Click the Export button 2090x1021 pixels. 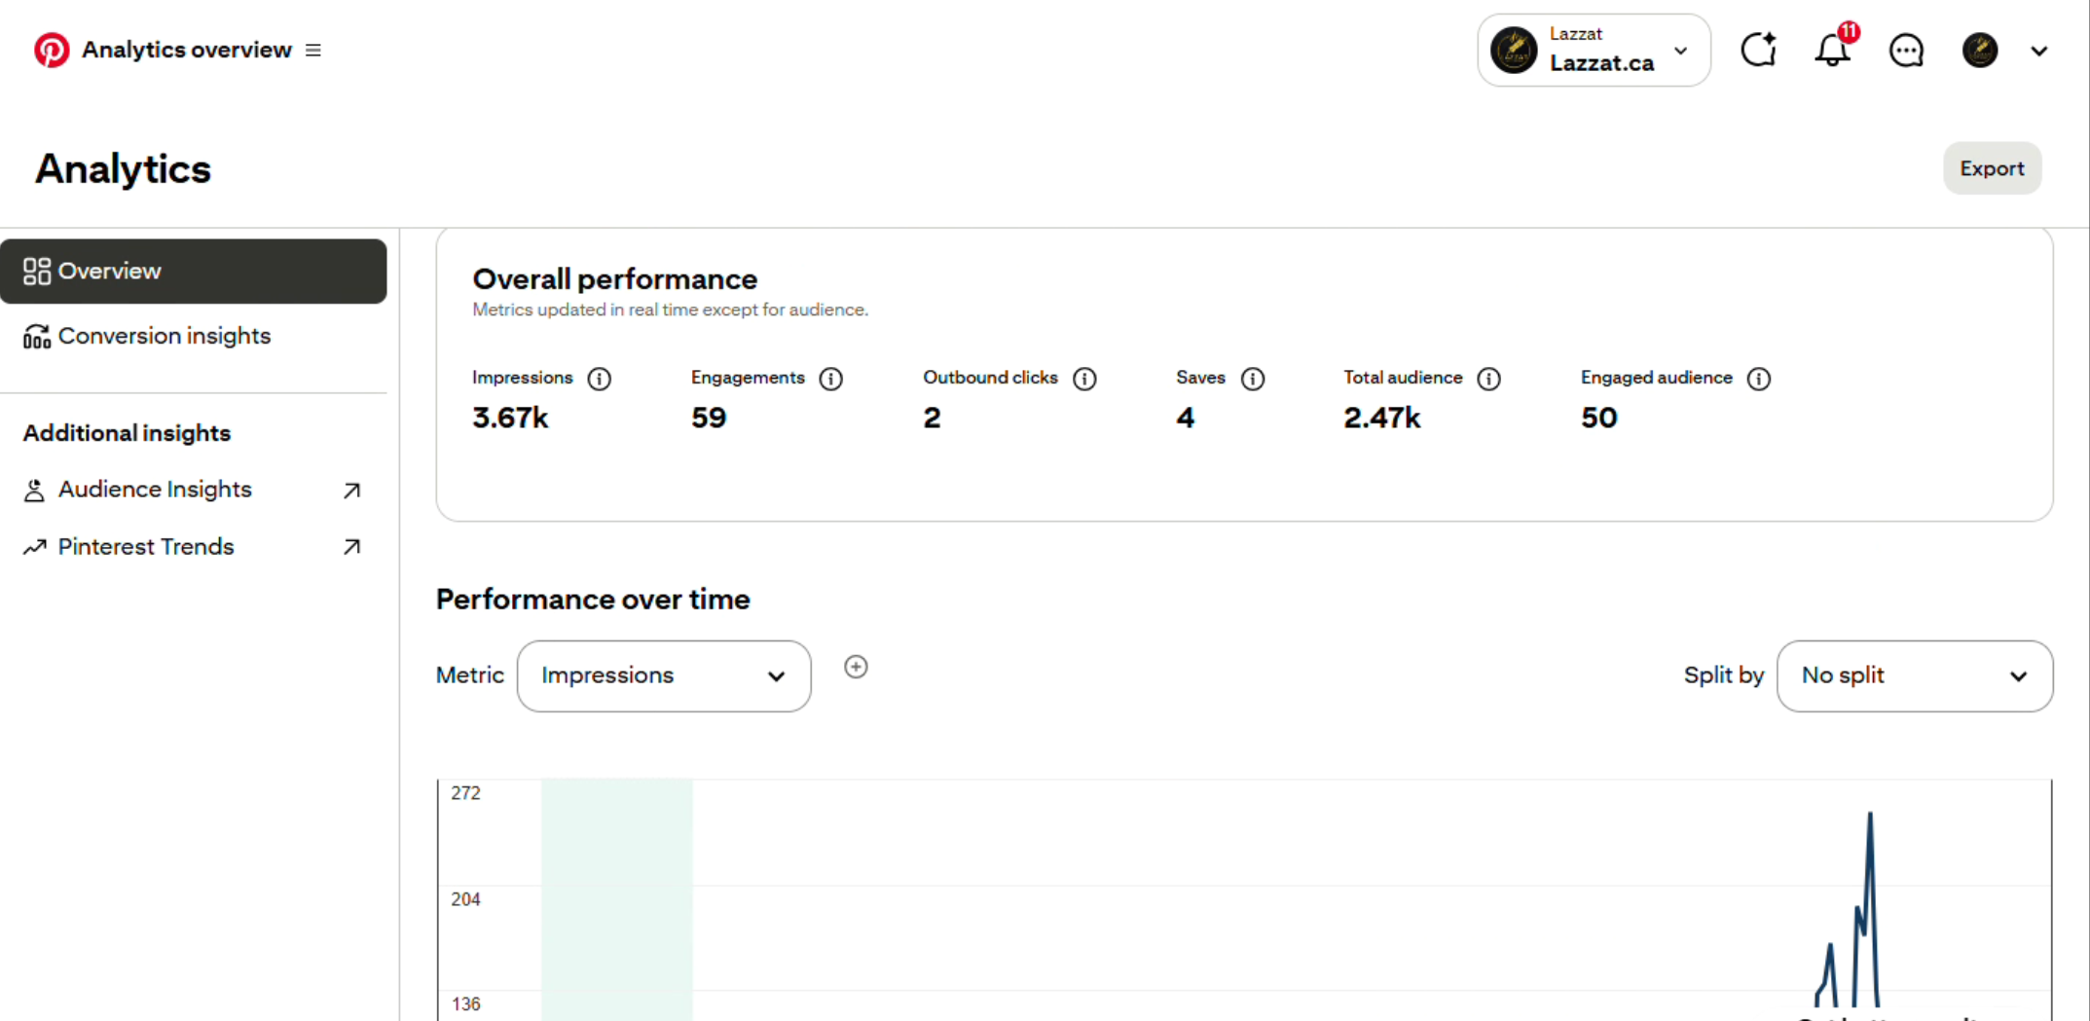coord(1992,168)
